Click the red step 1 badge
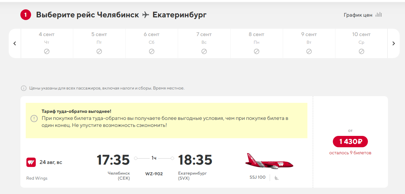The height and width of the screenshot is (194, 405). pos(26,15)
